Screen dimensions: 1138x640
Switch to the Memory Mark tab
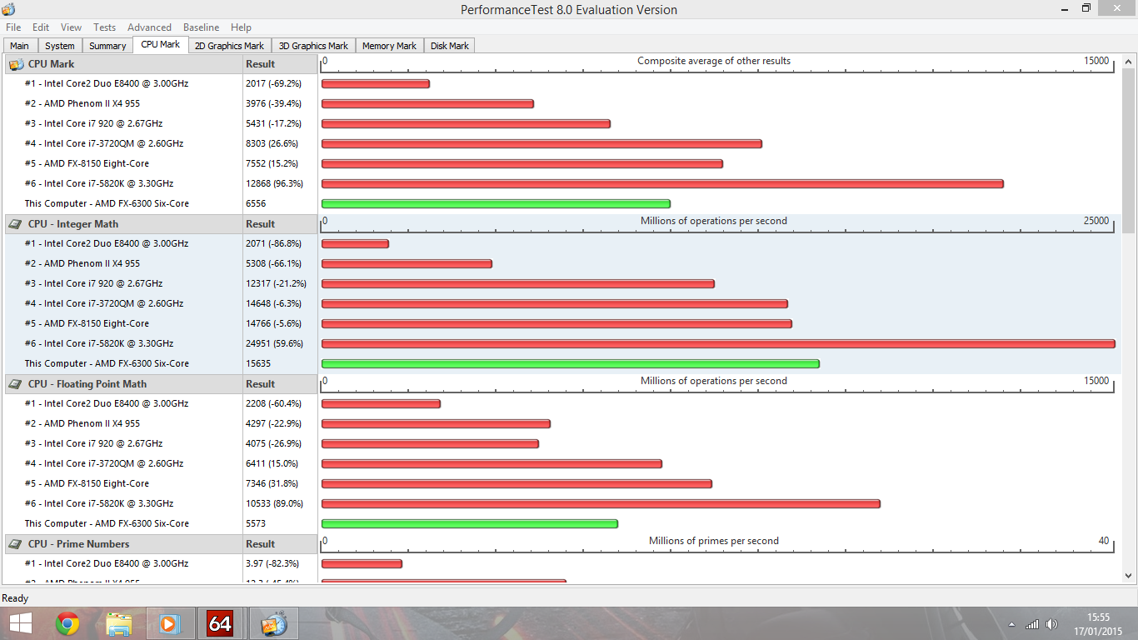pyautogui.click(x=389, y=46)
